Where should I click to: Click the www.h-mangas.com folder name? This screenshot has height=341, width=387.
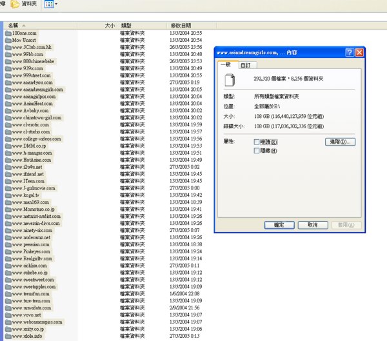pos(32,153)
